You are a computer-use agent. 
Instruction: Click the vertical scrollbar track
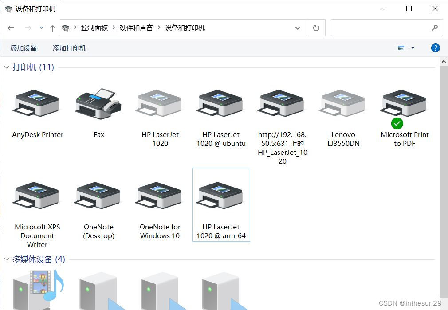(444, 302)
